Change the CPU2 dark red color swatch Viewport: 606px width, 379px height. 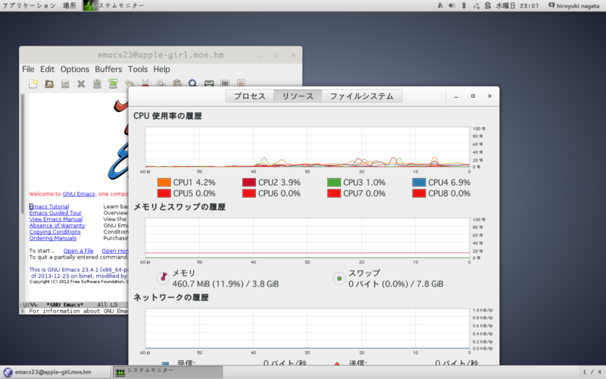click(x=249, y=182)
